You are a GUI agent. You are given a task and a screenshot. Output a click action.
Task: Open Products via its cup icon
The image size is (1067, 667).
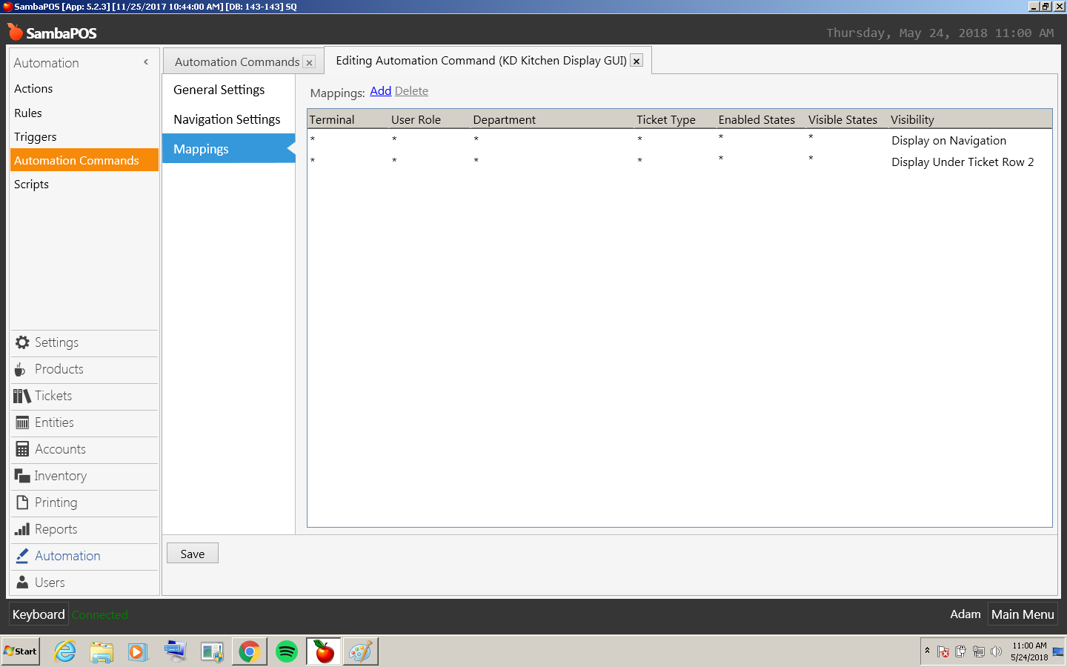(x=21, y=369)
